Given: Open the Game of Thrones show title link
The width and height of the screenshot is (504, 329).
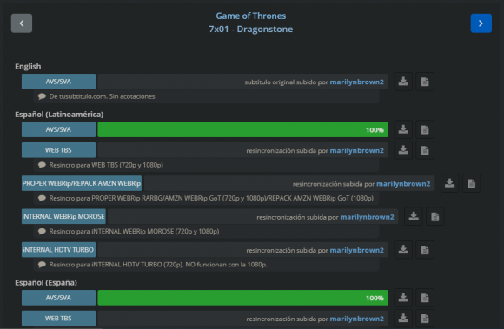Looking at the screenshot, I should point(251,16).
